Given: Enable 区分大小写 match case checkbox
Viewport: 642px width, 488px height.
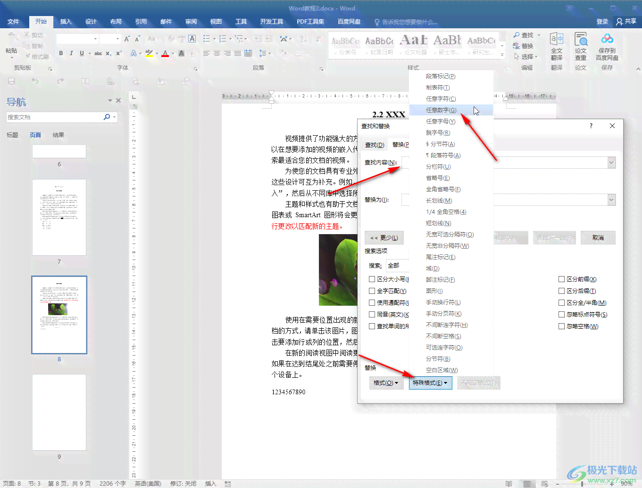Looking at the screenshot, I should pos(372,279).
